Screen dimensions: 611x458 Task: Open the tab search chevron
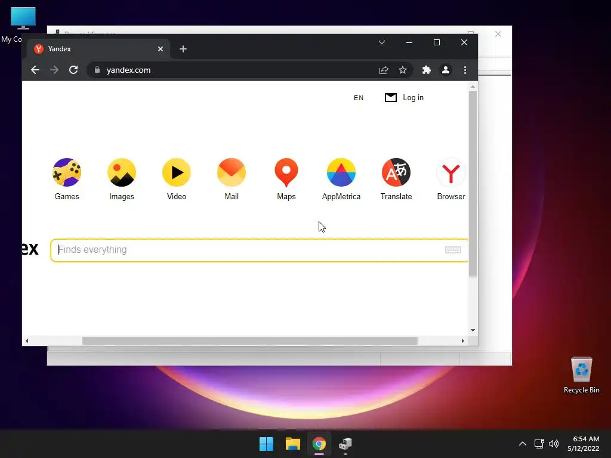tap(382, 42)
